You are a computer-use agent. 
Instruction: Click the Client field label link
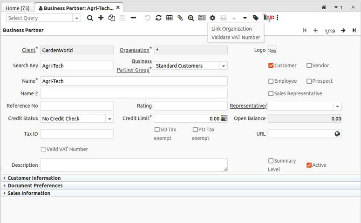28,50
